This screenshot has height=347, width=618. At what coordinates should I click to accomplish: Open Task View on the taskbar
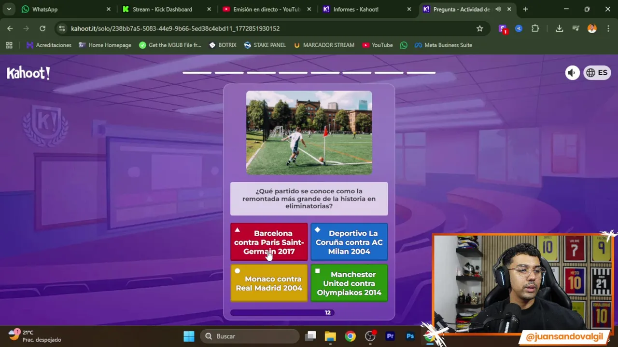click(311, 336)
